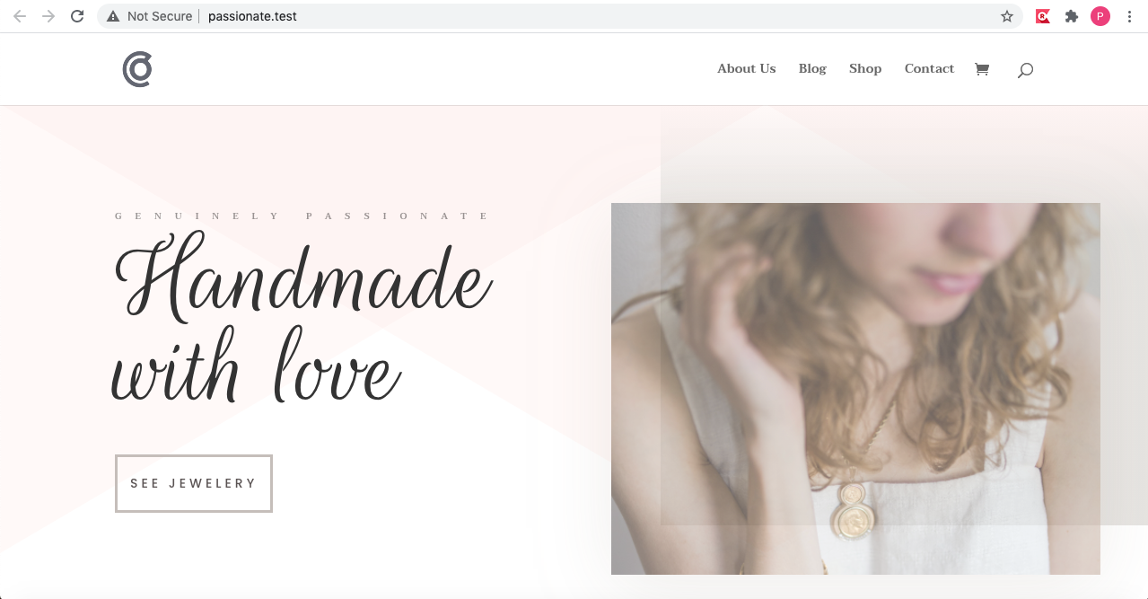Open the pink profile avatar
Image resolution: width=1148 pixels, height=599 pixels.
coord(1100,16)
